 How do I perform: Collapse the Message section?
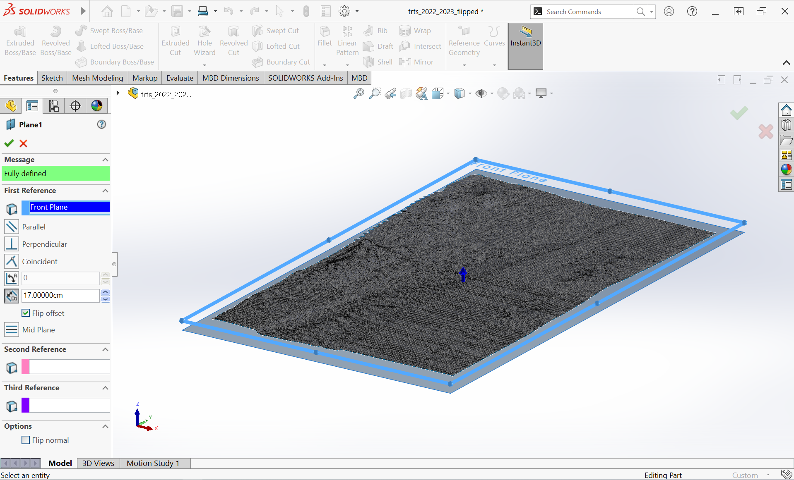coord(105,160)
